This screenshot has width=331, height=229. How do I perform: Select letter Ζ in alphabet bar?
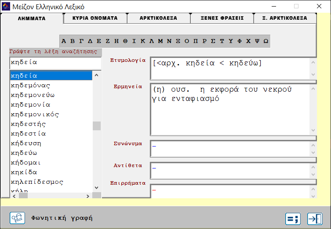tap(108, 41)
